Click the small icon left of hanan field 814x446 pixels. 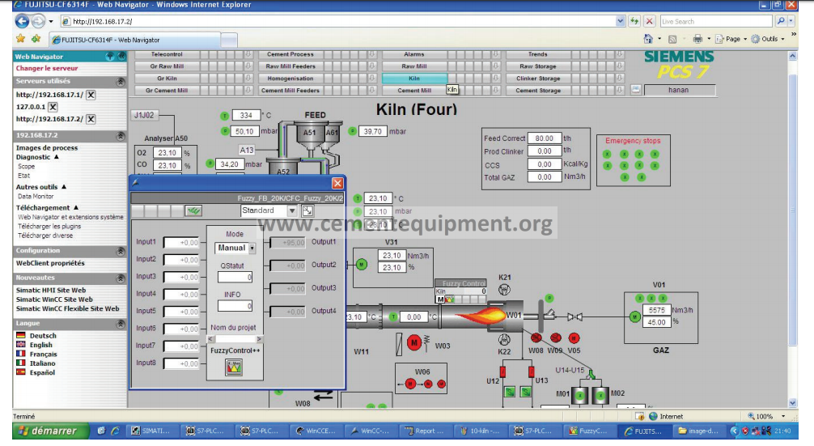pyautogui.click(x=635, y=90)
